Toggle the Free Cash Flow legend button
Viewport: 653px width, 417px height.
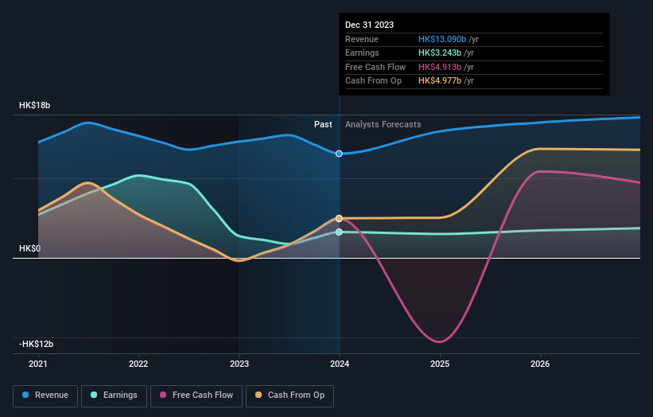click(196, 396)
